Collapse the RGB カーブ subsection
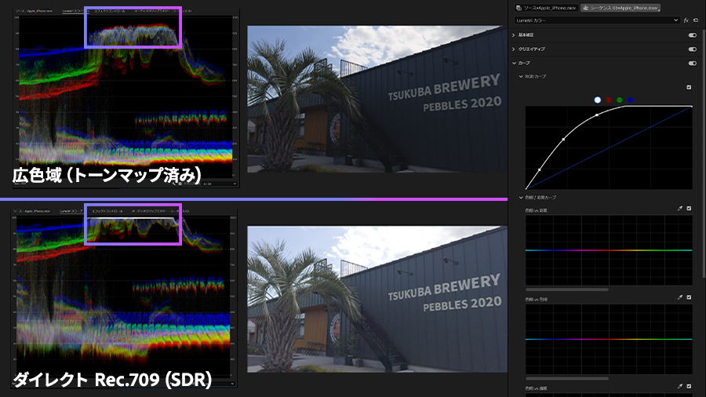Screen dimensions: 706x397 (521, 77)
